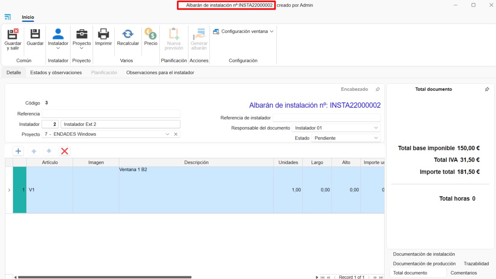
Task: Pin the Encabezado panel
Action: [x=378, y=89]
